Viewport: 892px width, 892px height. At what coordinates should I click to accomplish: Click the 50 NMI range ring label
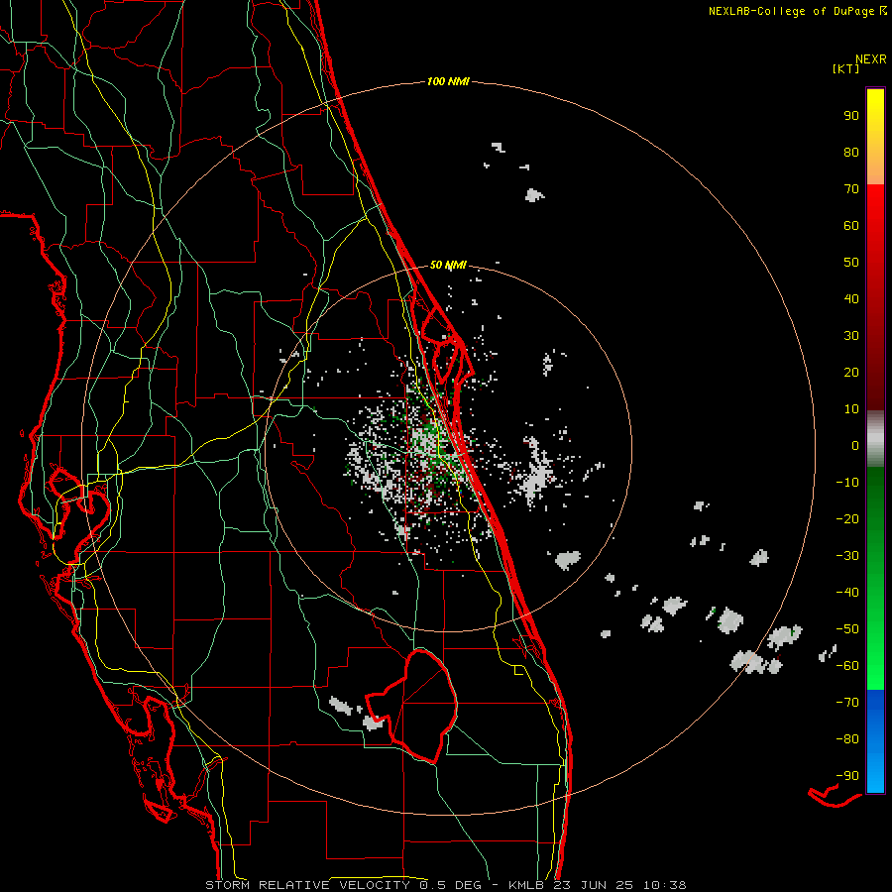coord(448,265)
